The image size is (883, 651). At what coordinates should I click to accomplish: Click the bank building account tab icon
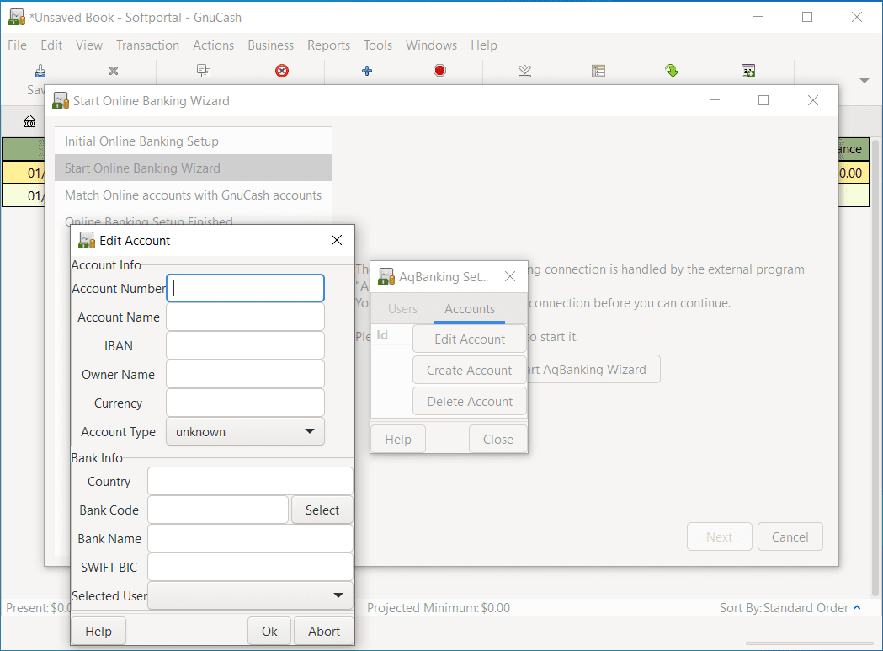(x=29, y=120)
